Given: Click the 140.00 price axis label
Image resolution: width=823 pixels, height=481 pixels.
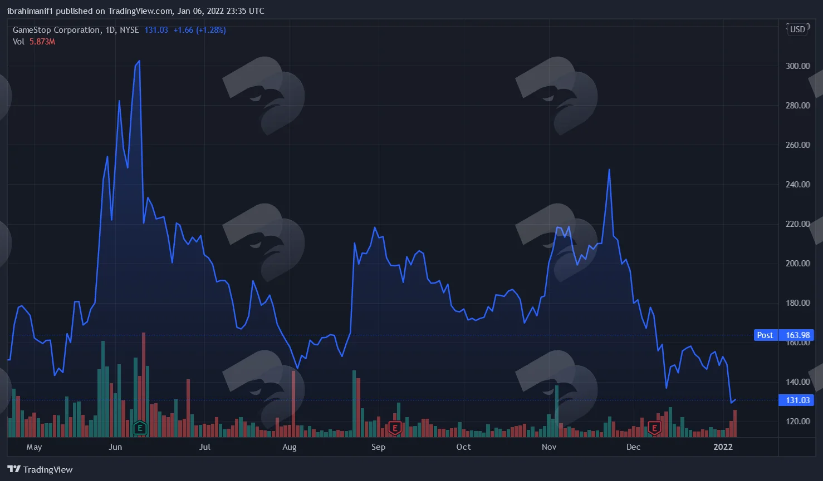Looking at the screenshot, I should (x=797, y=381).
